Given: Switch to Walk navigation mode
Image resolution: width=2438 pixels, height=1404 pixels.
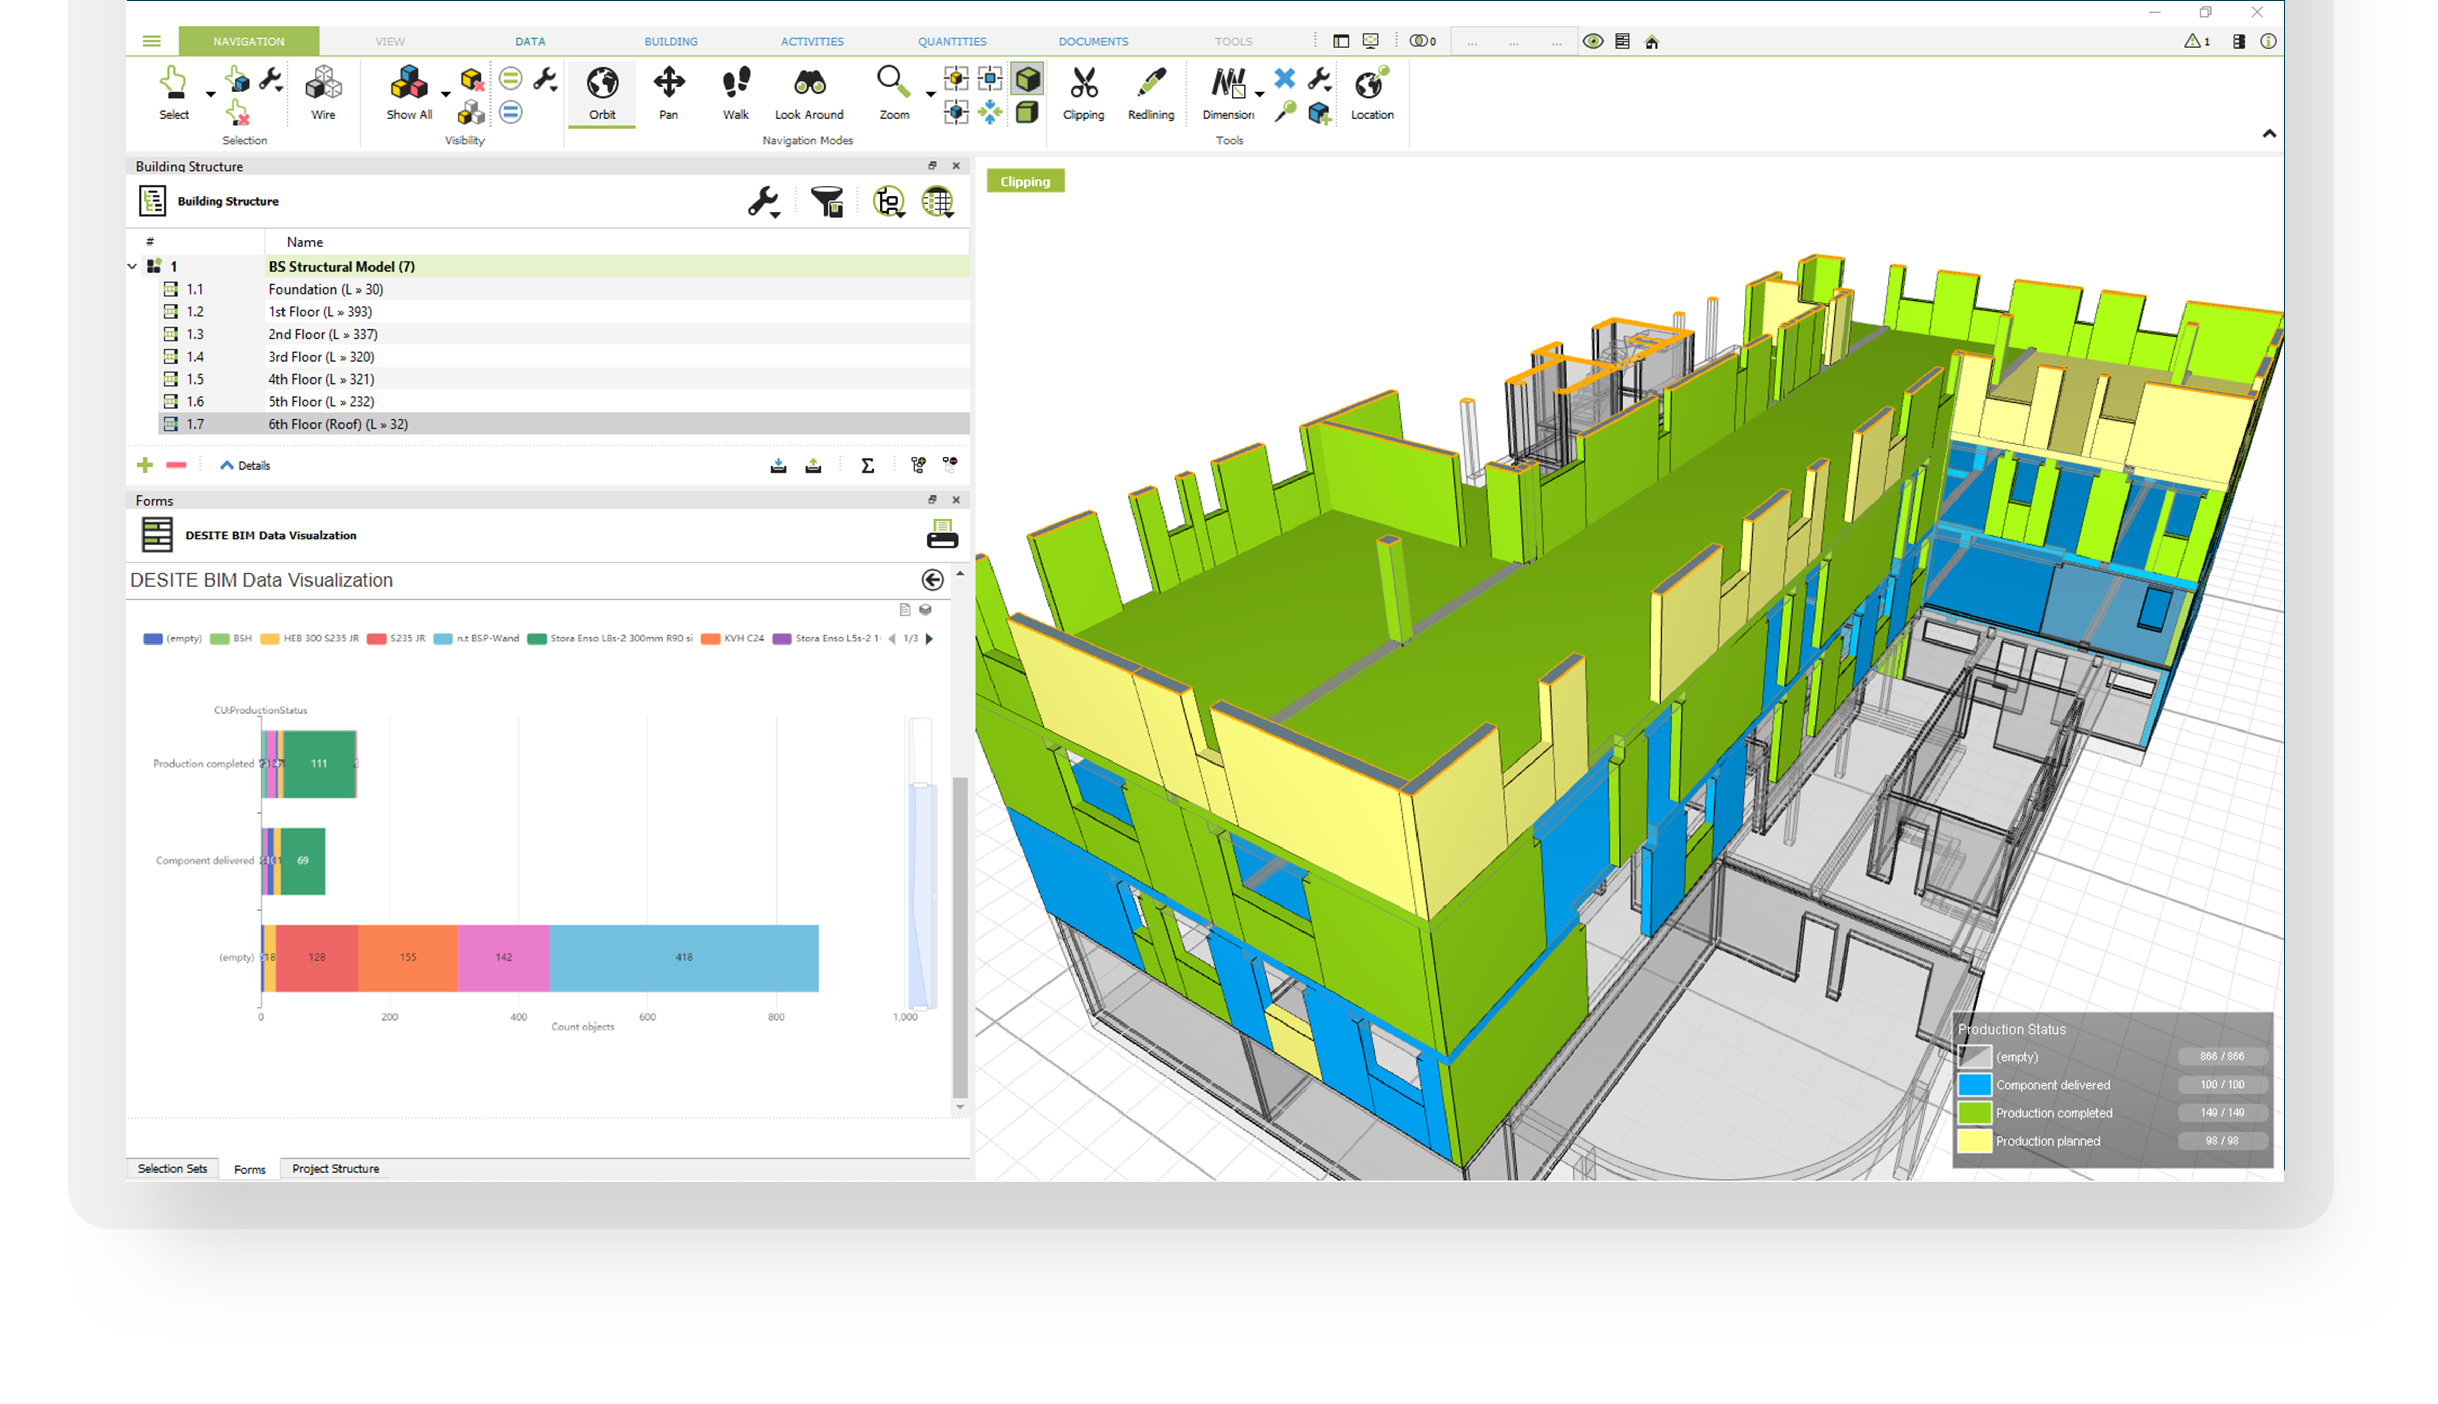Looking at the screenshot, I should (x=735, y=93).
